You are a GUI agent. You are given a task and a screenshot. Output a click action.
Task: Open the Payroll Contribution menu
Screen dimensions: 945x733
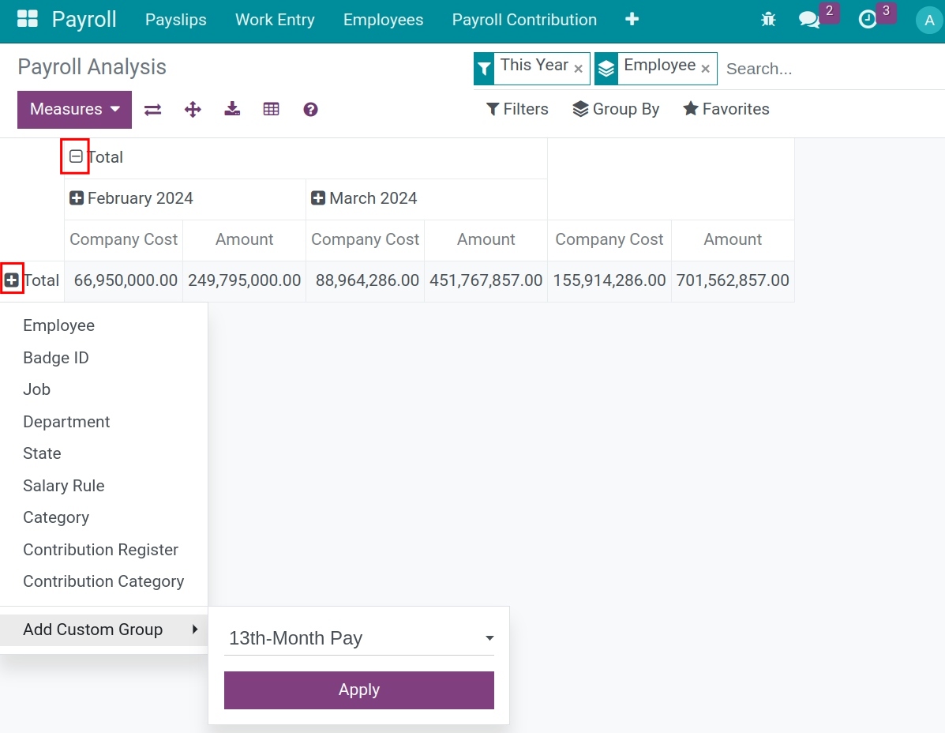524,20
